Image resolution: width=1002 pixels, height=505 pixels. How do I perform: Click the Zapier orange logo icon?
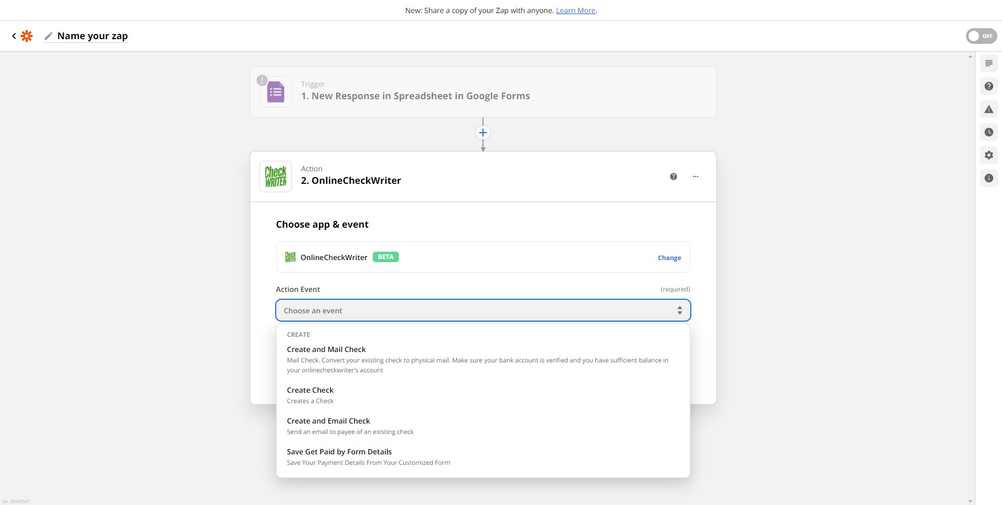pos(27,36)
